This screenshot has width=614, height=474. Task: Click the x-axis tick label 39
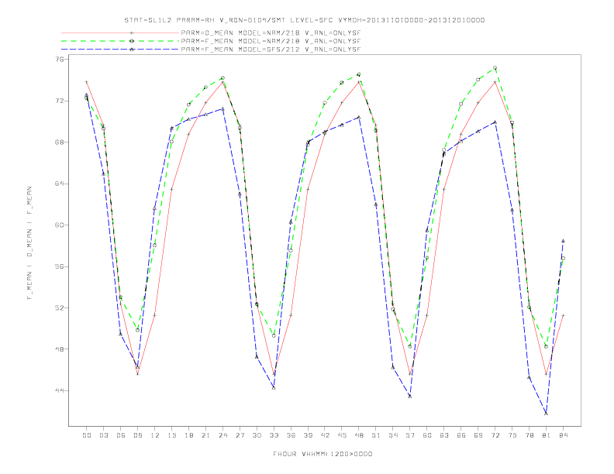pyautogui.click(x=308, y=435)
